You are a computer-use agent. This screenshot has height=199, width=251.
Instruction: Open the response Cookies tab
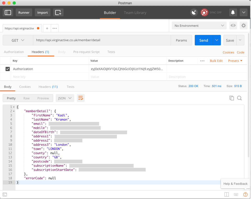click(x=25, y=87)
